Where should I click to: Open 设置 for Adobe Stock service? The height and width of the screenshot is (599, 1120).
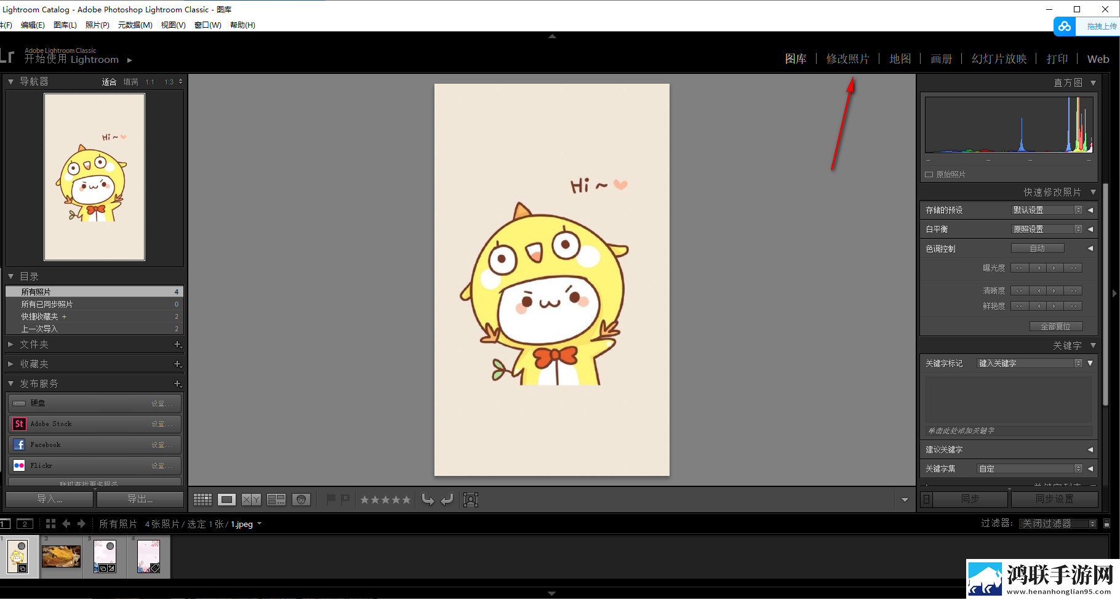point(162,424)
